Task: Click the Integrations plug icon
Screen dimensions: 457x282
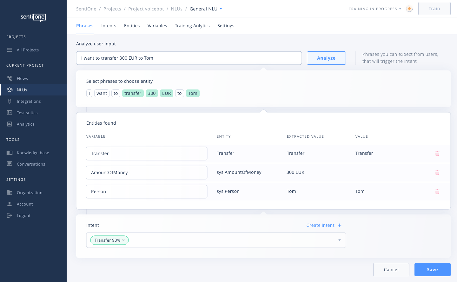Action: pyautogui.click(x=10, y=101)
